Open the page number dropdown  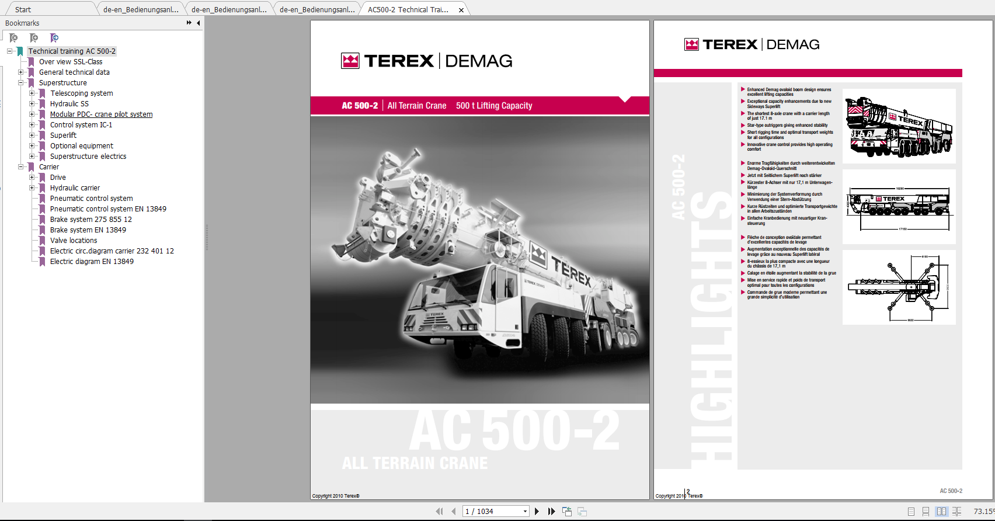525,512
